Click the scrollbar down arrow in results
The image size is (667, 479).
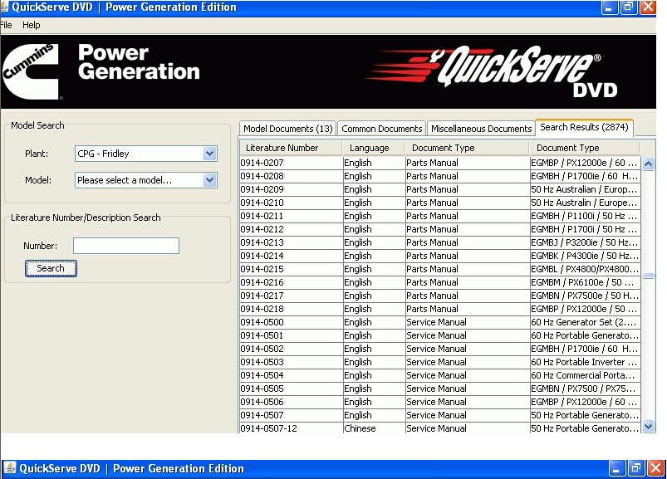(648, 426)
